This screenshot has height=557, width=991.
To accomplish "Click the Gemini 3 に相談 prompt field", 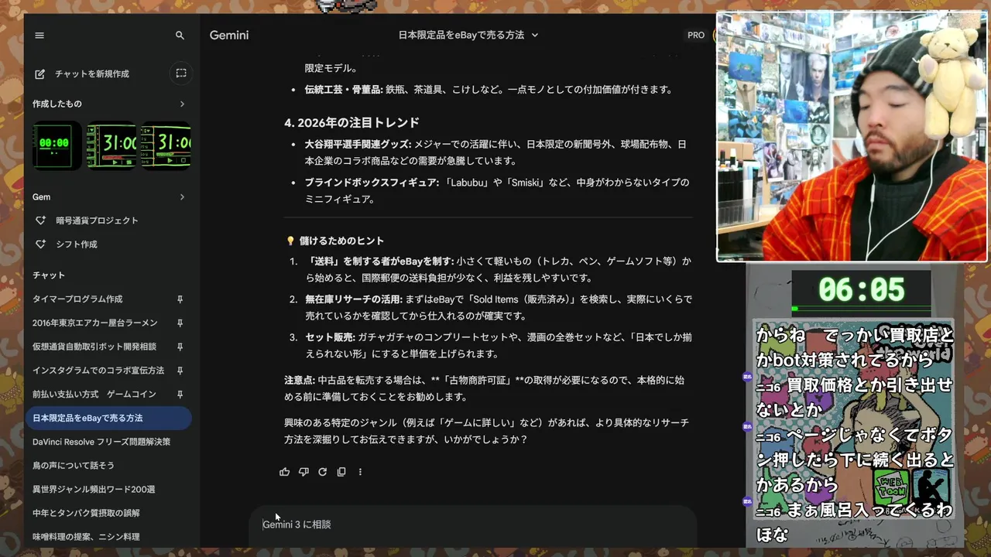I will pos(472,525).
